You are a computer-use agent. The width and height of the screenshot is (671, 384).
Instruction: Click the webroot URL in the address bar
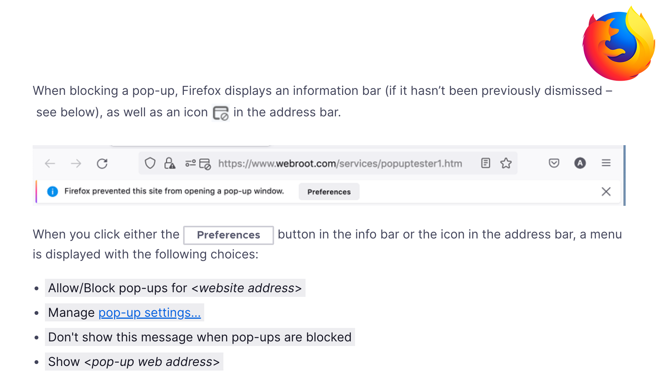[x=340, y=164]
